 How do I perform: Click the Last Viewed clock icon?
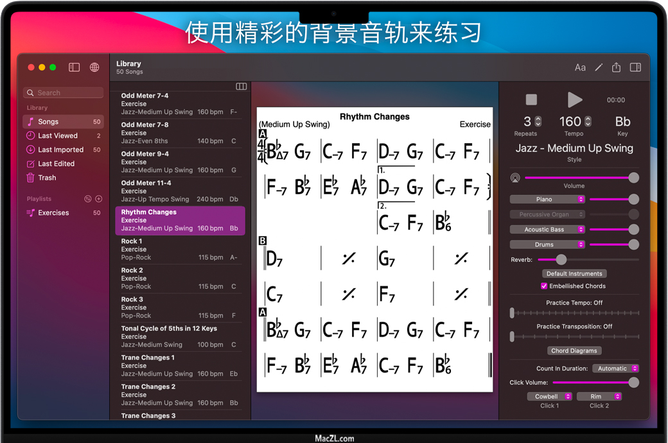coord(30,135)
